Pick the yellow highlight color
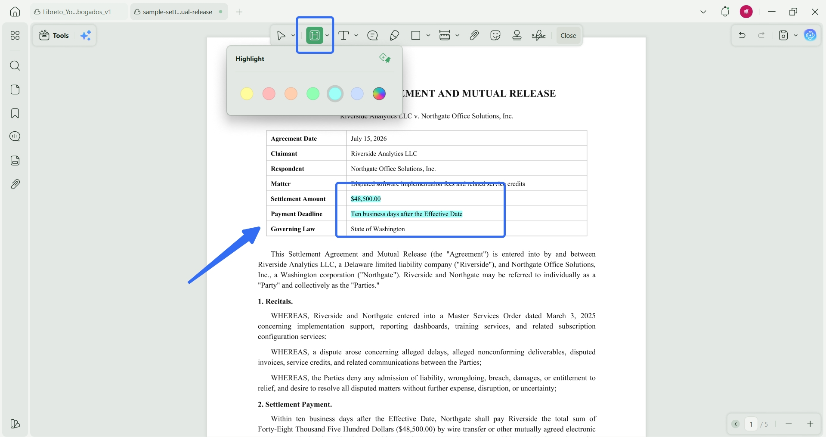 [247, 93]
